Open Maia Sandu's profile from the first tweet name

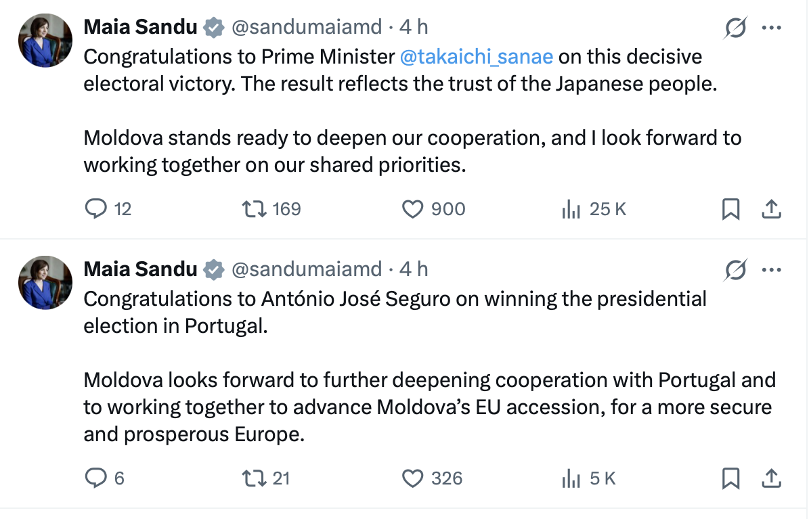pos(140,27)
